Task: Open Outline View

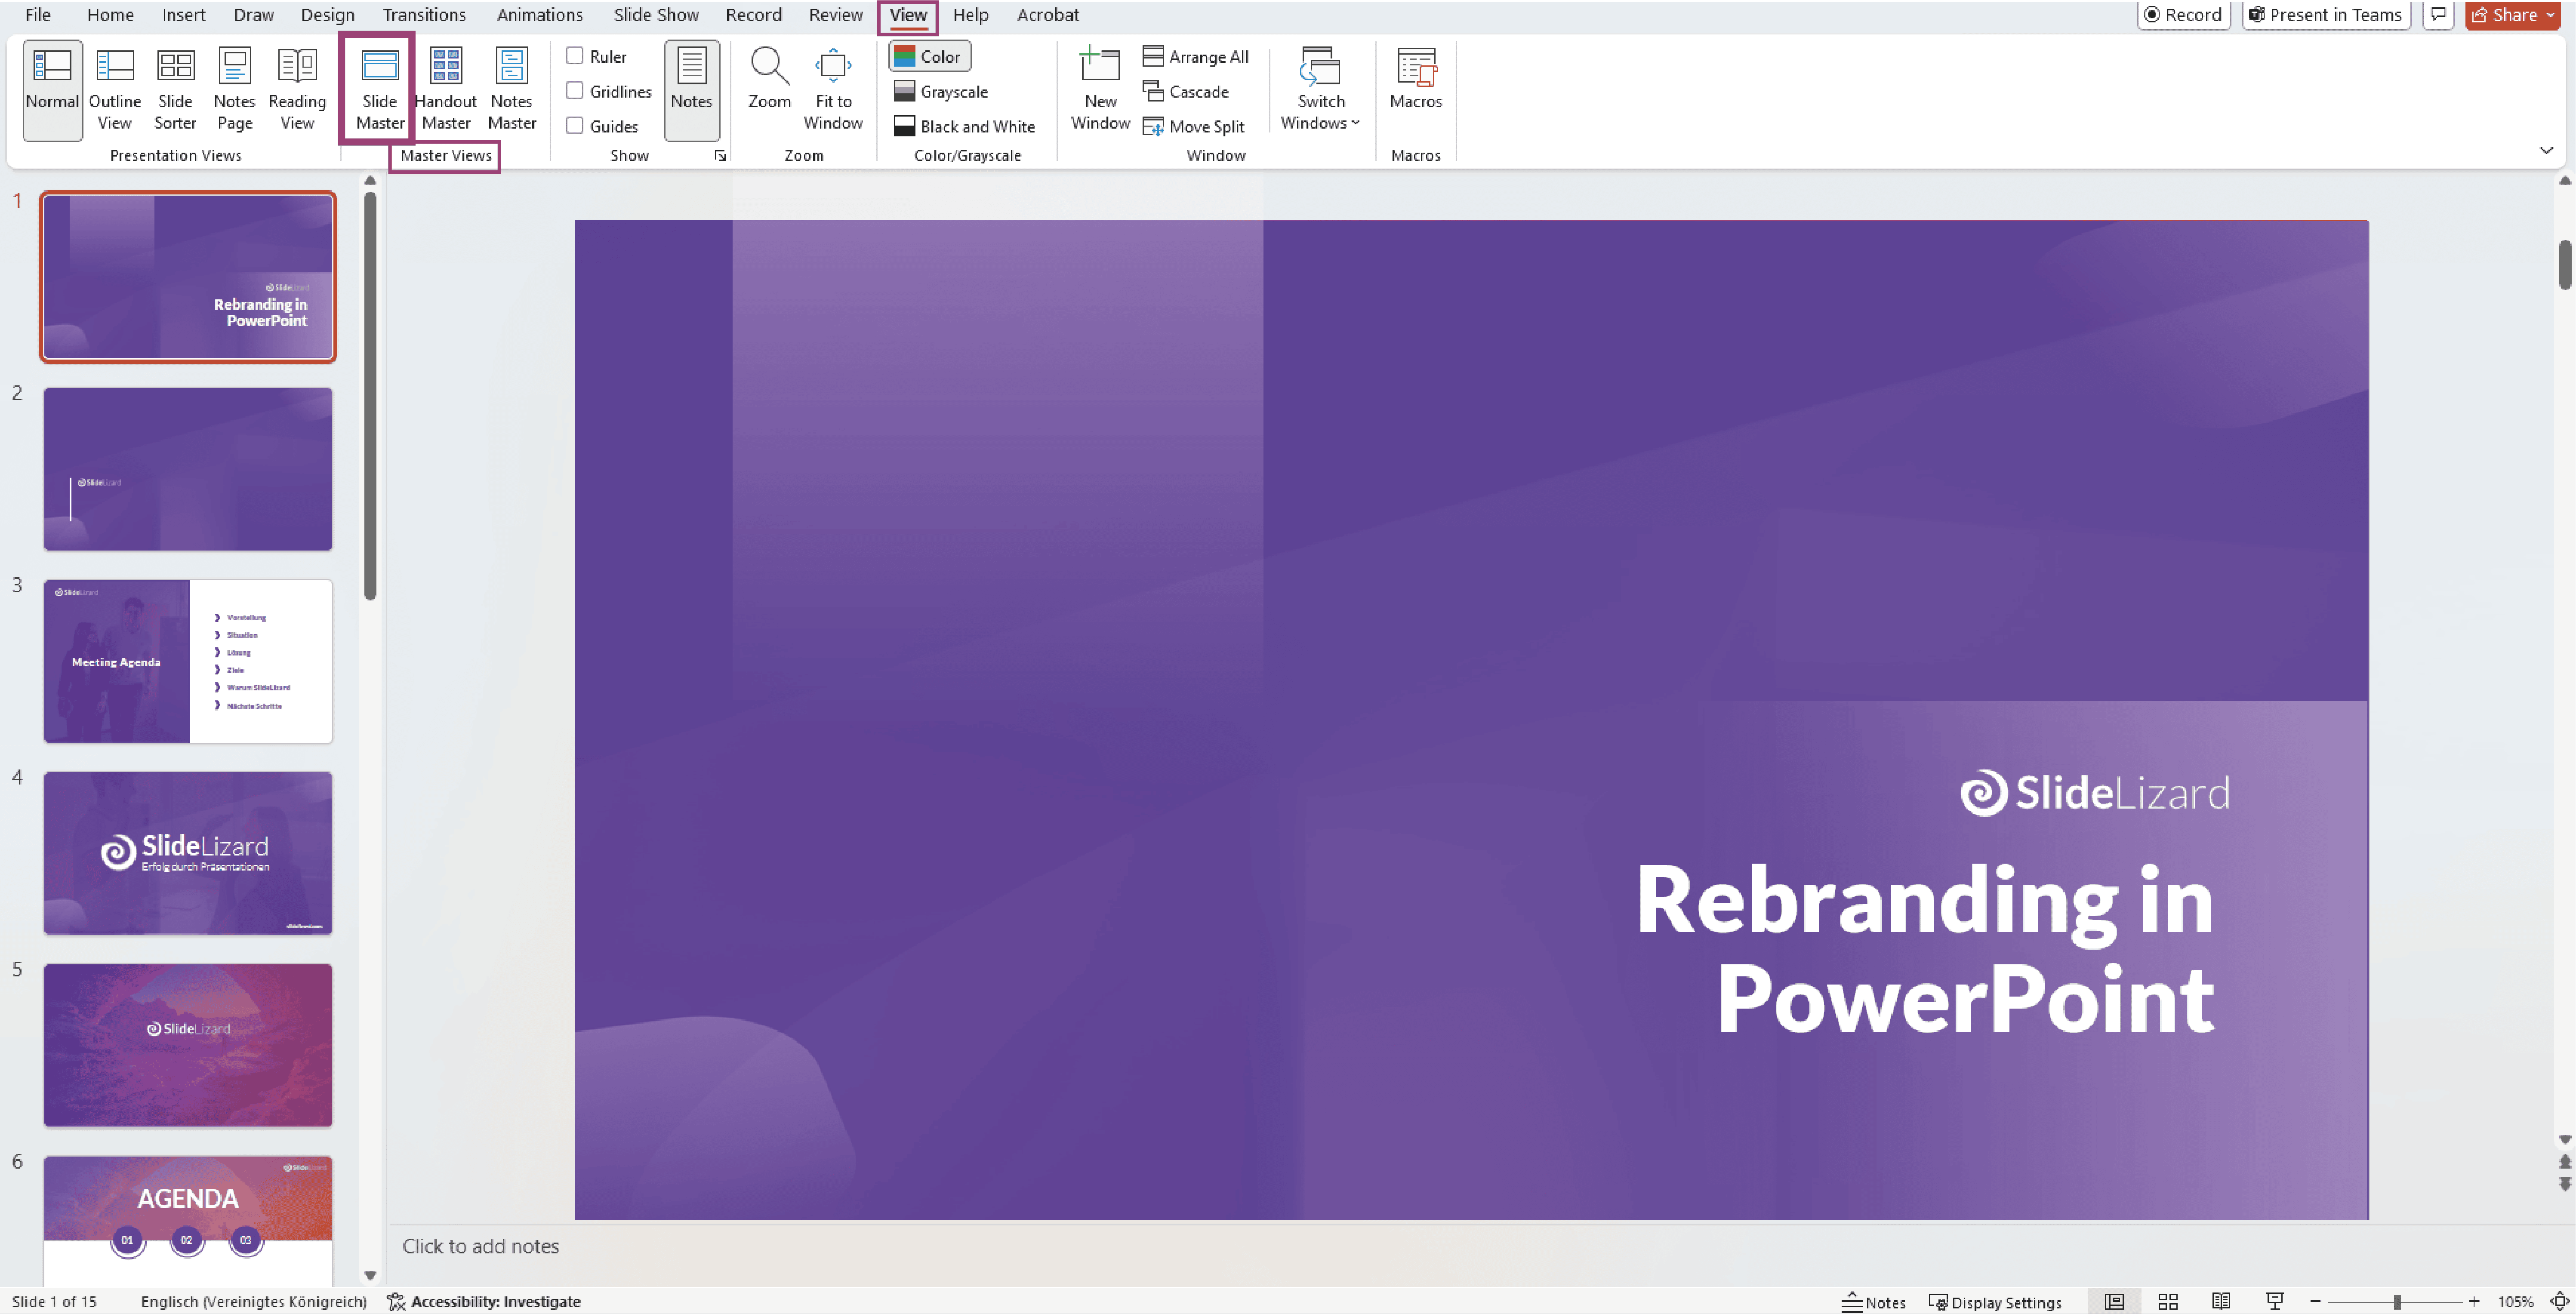Action: (114, 90)
